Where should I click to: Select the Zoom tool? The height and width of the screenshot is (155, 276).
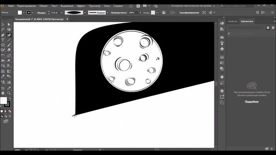(x=9, y=93)
